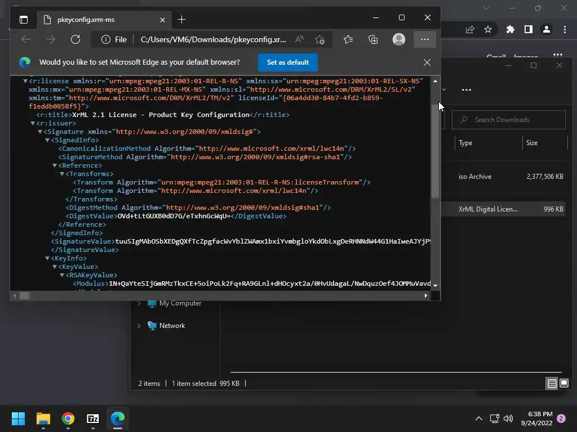This screenshot has height=432, width=577.
Task: Go forward in Edge
Action: tap(50, 39)
